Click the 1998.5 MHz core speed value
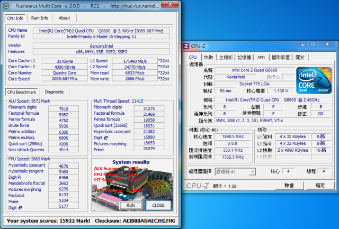The height and width of the screenshot is (229, 339). (233, 136)
